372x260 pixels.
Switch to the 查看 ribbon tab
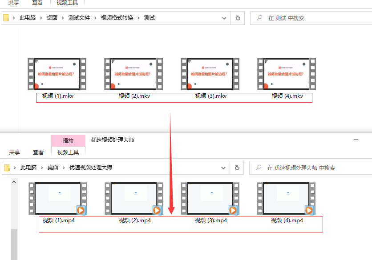click(37, 2)
